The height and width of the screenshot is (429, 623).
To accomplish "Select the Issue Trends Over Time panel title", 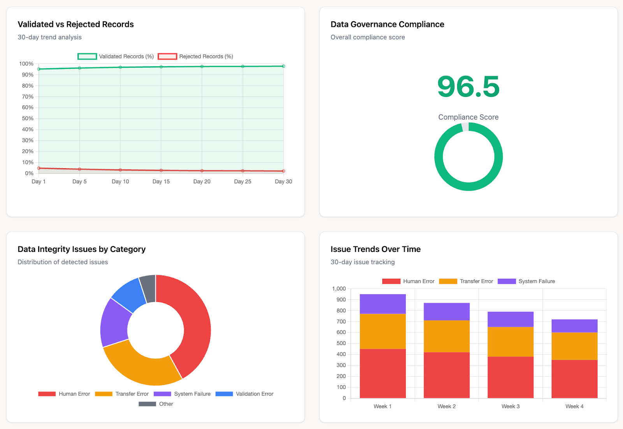I will coord(375,249).
